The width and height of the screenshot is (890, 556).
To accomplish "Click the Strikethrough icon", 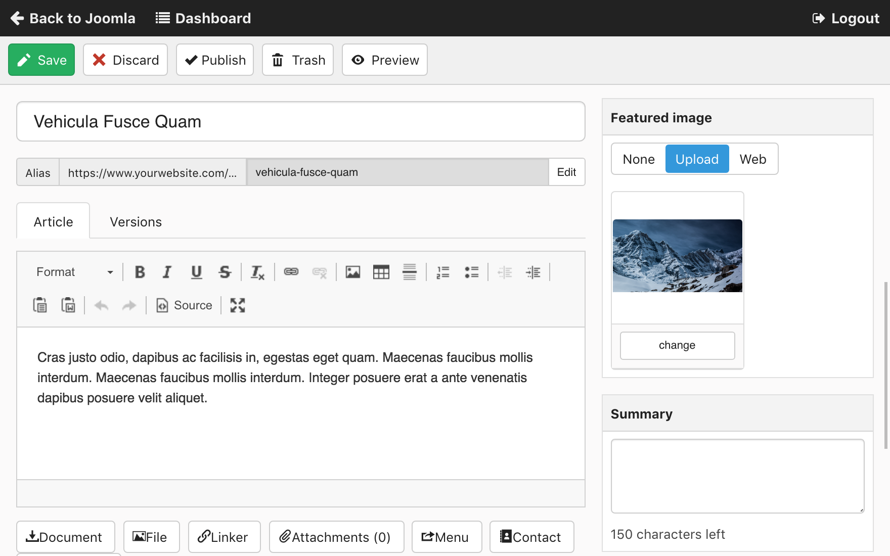I will tap(225, 272).
